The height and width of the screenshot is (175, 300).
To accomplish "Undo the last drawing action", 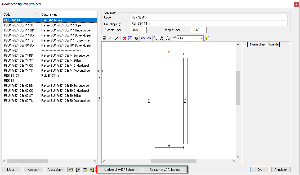I will click(x=143, y=38).
